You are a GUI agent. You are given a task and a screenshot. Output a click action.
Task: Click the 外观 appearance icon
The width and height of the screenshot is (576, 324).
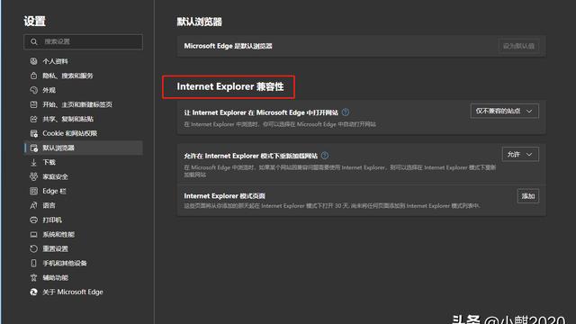click(x=33, y=90)
